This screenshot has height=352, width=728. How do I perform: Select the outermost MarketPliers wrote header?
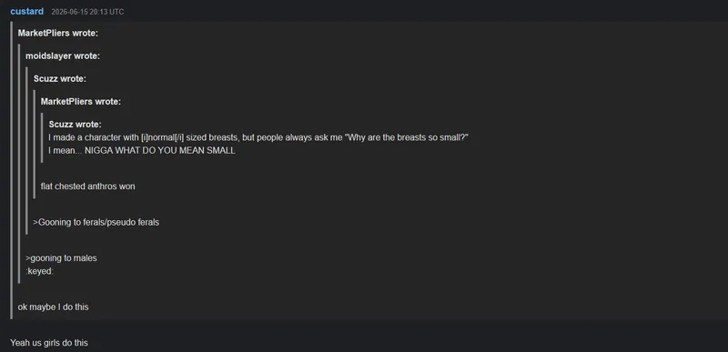coord(58,34)
